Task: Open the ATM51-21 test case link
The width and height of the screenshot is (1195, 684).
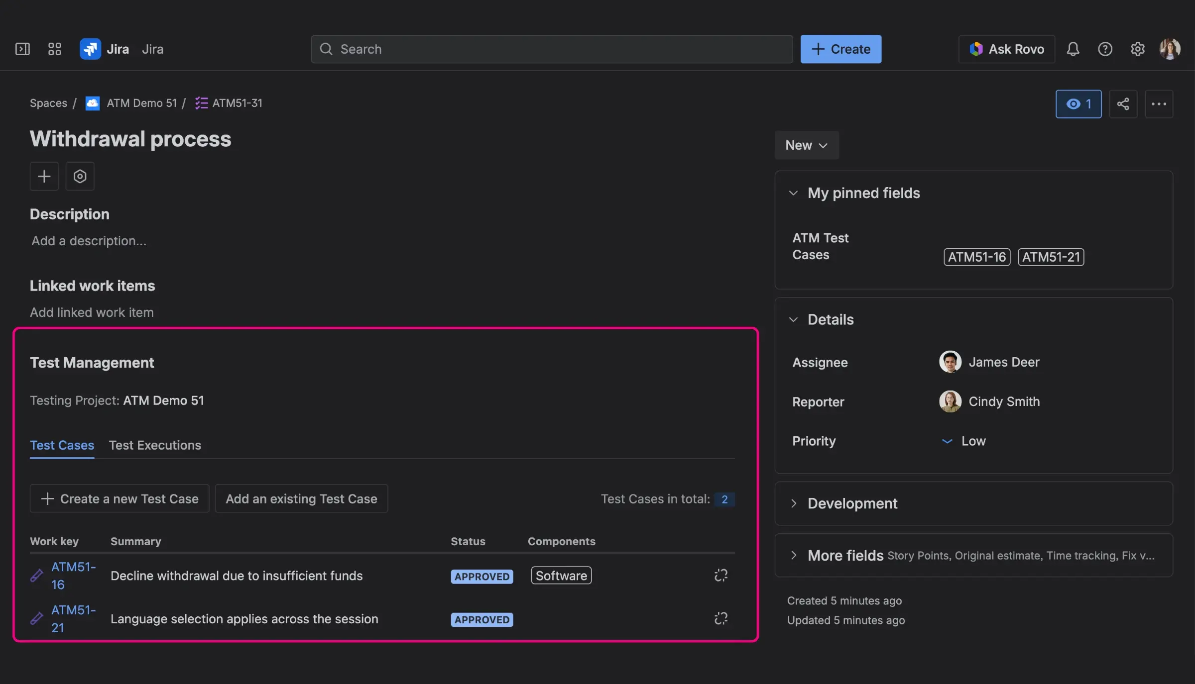Action: [x=74, y=619]
